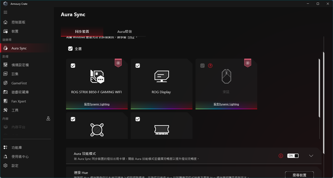Click the settings gear icon
The height and width of the screenshot is (178, 333).
6,165
